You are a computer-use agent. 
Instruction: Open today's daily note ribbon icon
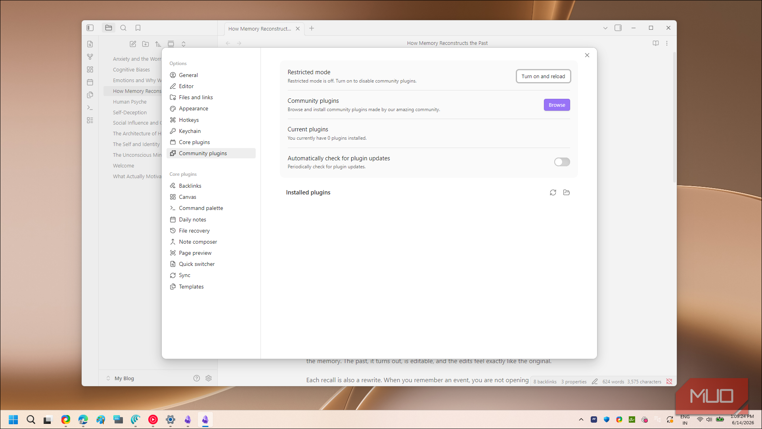pos(90,82)
